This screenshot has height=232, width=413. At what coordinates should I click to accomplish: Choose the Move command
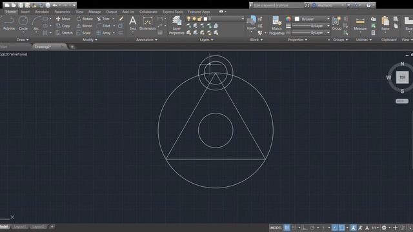[x=63, y=19]
